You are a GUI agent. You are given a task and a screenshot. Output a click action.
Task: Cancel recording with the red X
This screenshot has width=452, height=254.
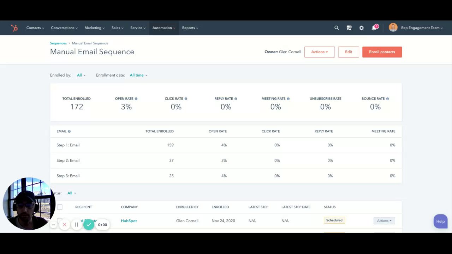tap(65, 225)
